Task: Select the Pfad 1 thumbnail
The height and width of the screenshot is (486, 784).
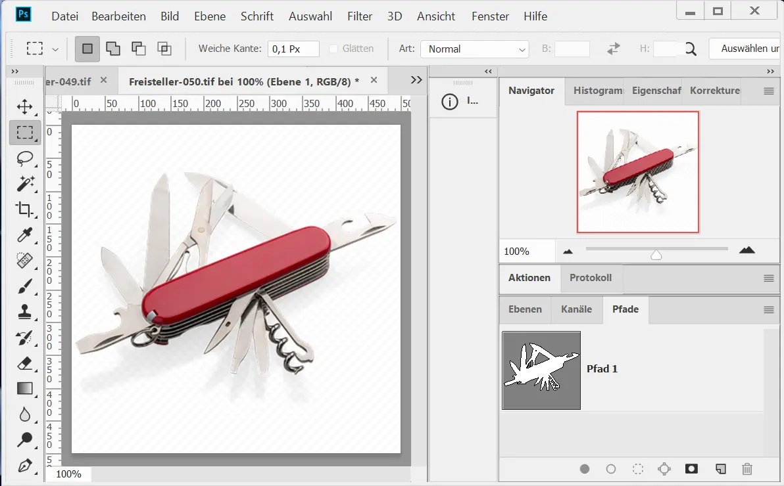Action: click(x=541, y=370)
